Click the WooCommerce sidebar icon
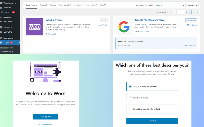Screen dimensions: 204x127 1,3
